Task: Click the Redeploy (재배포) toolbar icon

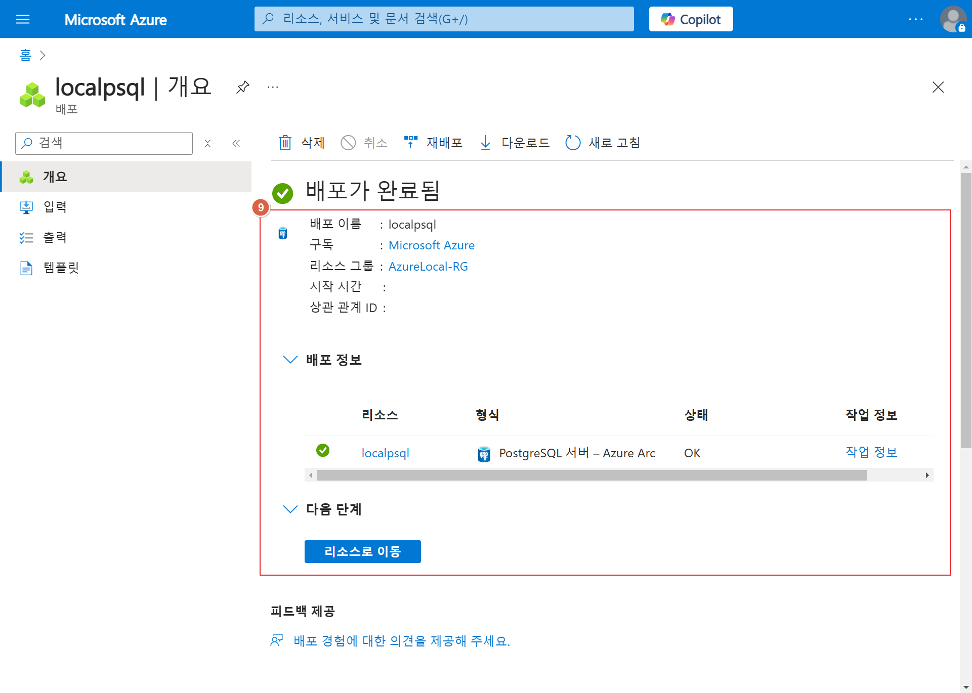Action: (x=410, y=142)
